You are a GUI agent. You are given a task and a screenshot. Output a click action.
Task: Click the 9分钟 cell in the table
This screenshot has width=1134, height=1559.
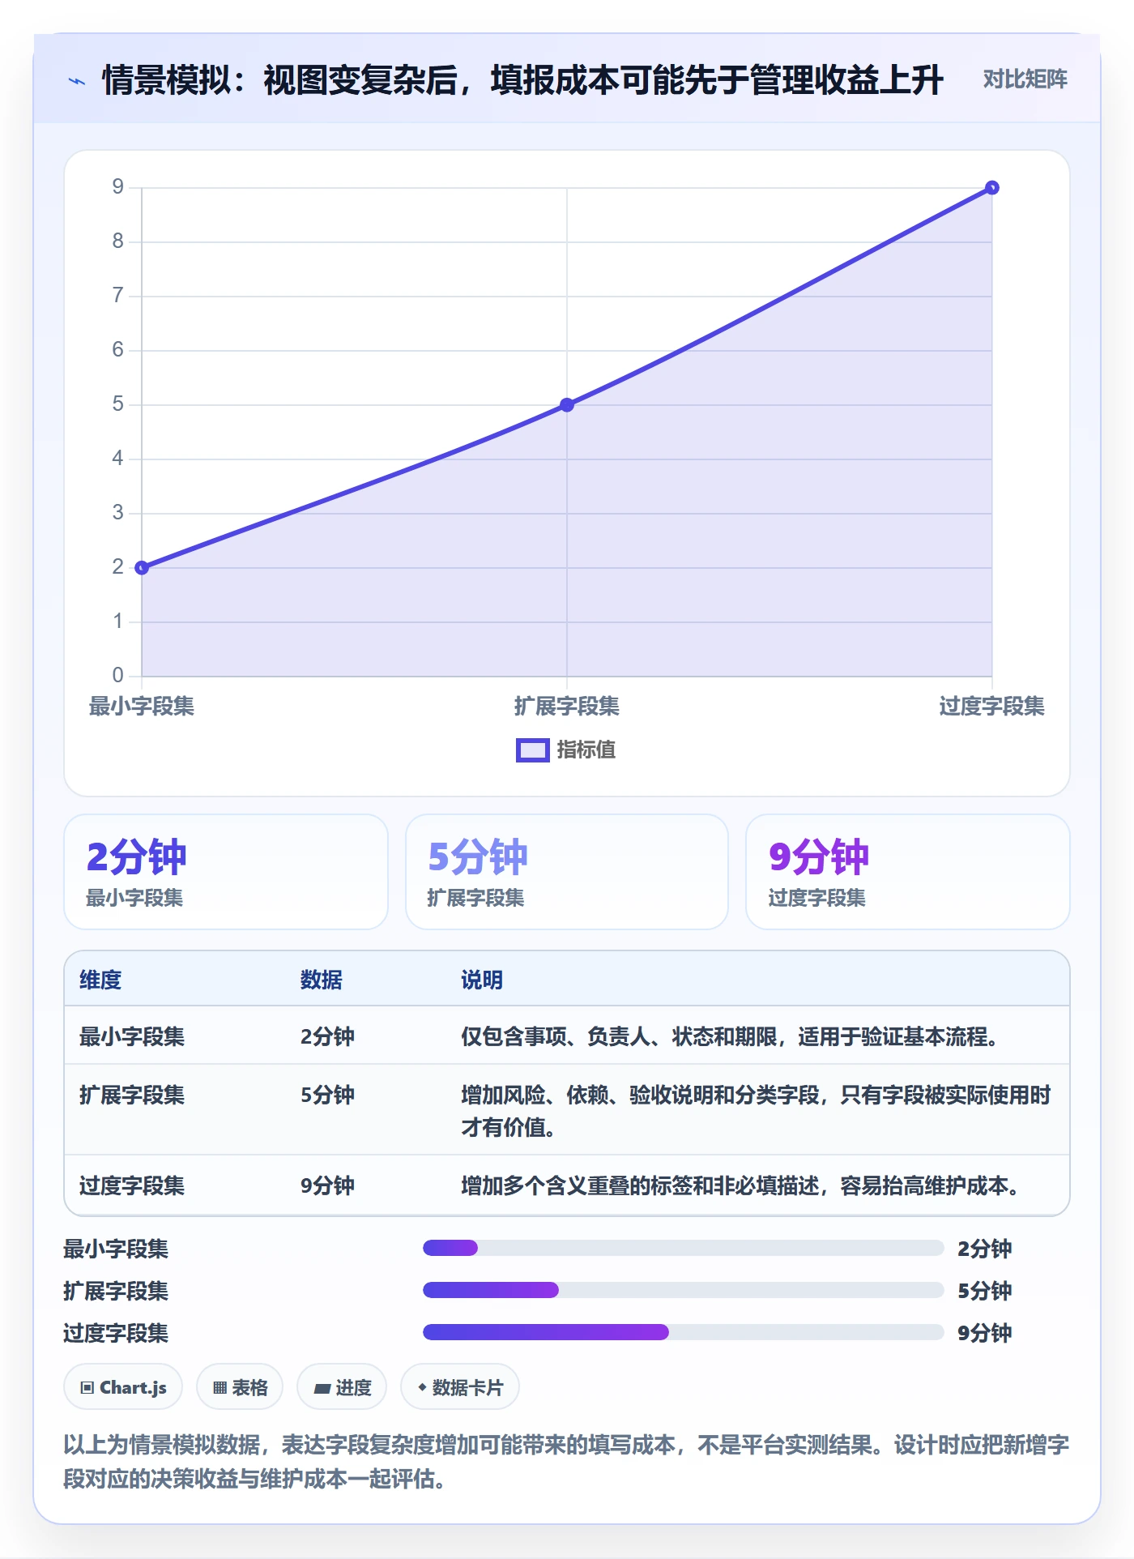(327, 1185)
